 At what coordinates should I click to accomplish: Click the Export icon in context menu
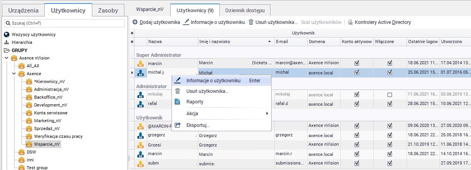[178, 125]
